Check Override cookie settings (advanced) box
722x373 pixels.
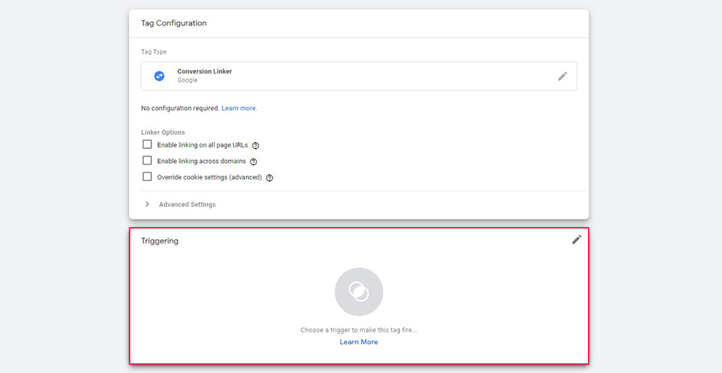click(147, 176)
